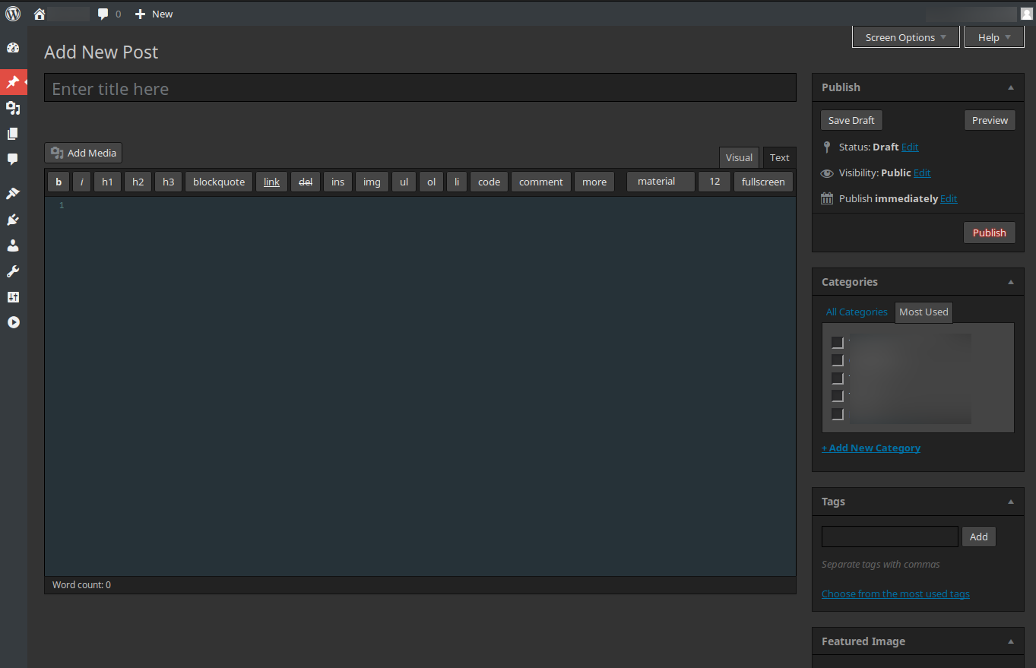Click the Add New Category link
This screenshot has height=668, width=1036.
(x=870, y=448)
